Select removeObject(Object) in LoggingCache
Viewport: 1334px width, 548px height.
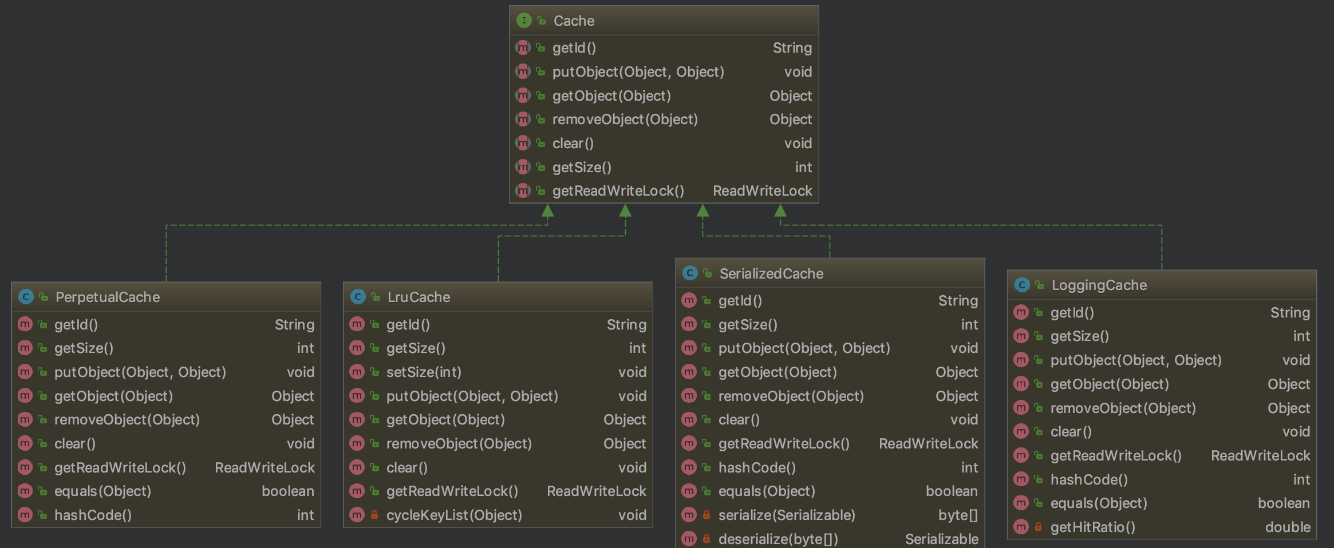click(1123, 408)
